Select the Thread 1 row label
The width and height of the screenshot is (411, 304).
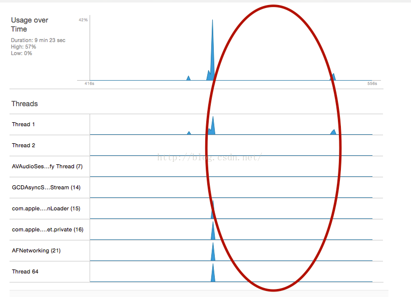pos(24,124)
